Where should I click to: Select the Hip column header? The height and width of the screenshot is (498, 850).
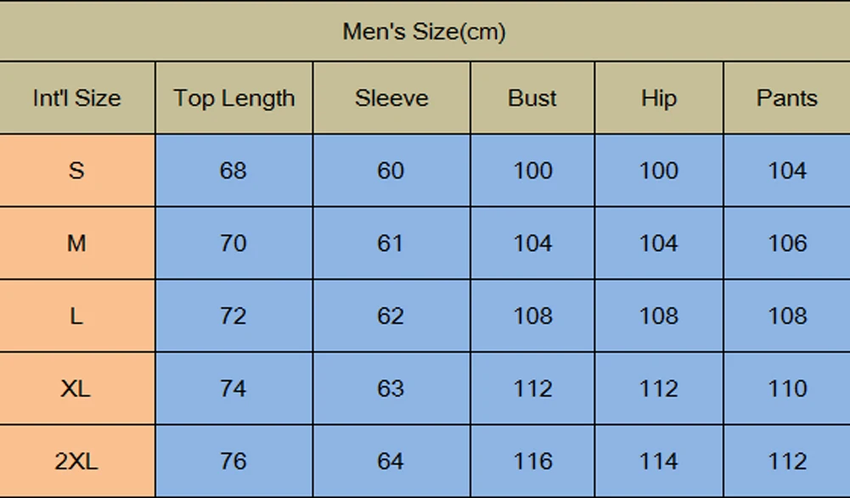click(x=659, y=98)
